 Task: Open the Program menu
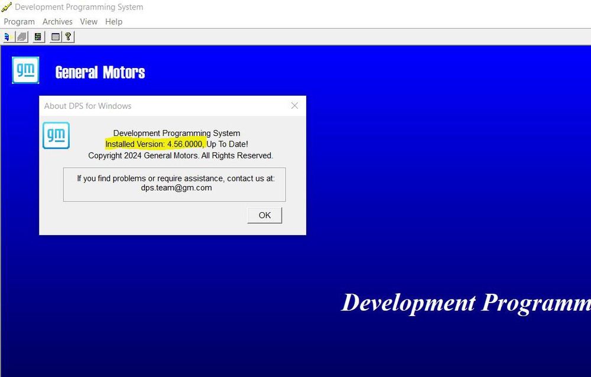point(20,22)
